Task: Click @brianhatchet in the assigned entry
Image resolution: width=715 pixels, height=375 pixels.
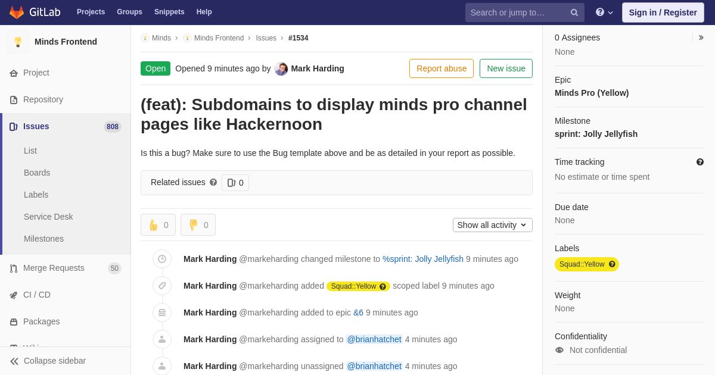Action: 374,339
